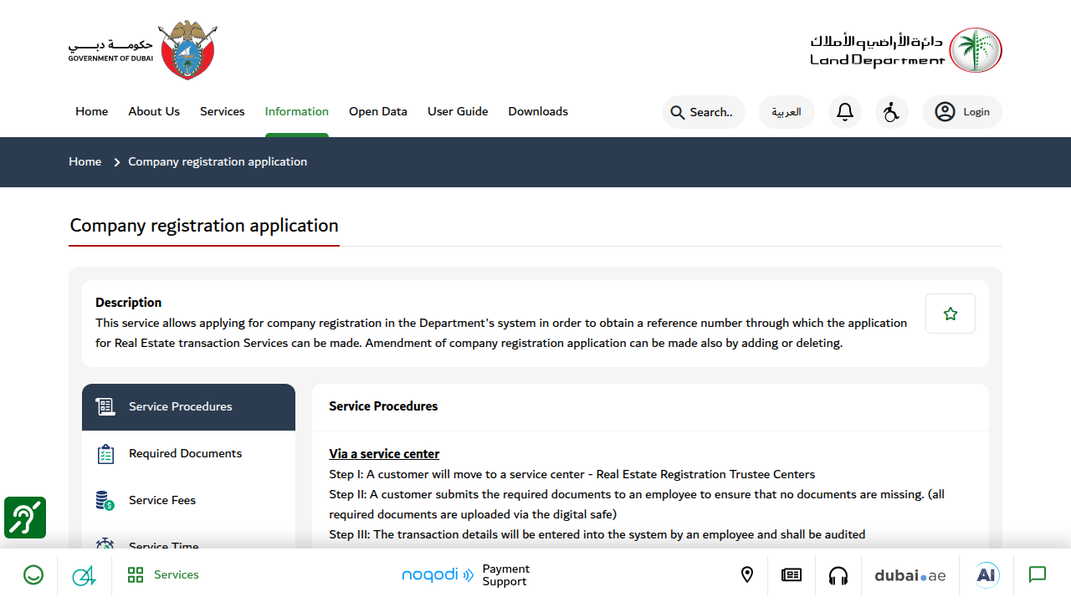Click 'Via a service center' underlined heading
The image size is (1071, 602).
click(384, 454)
